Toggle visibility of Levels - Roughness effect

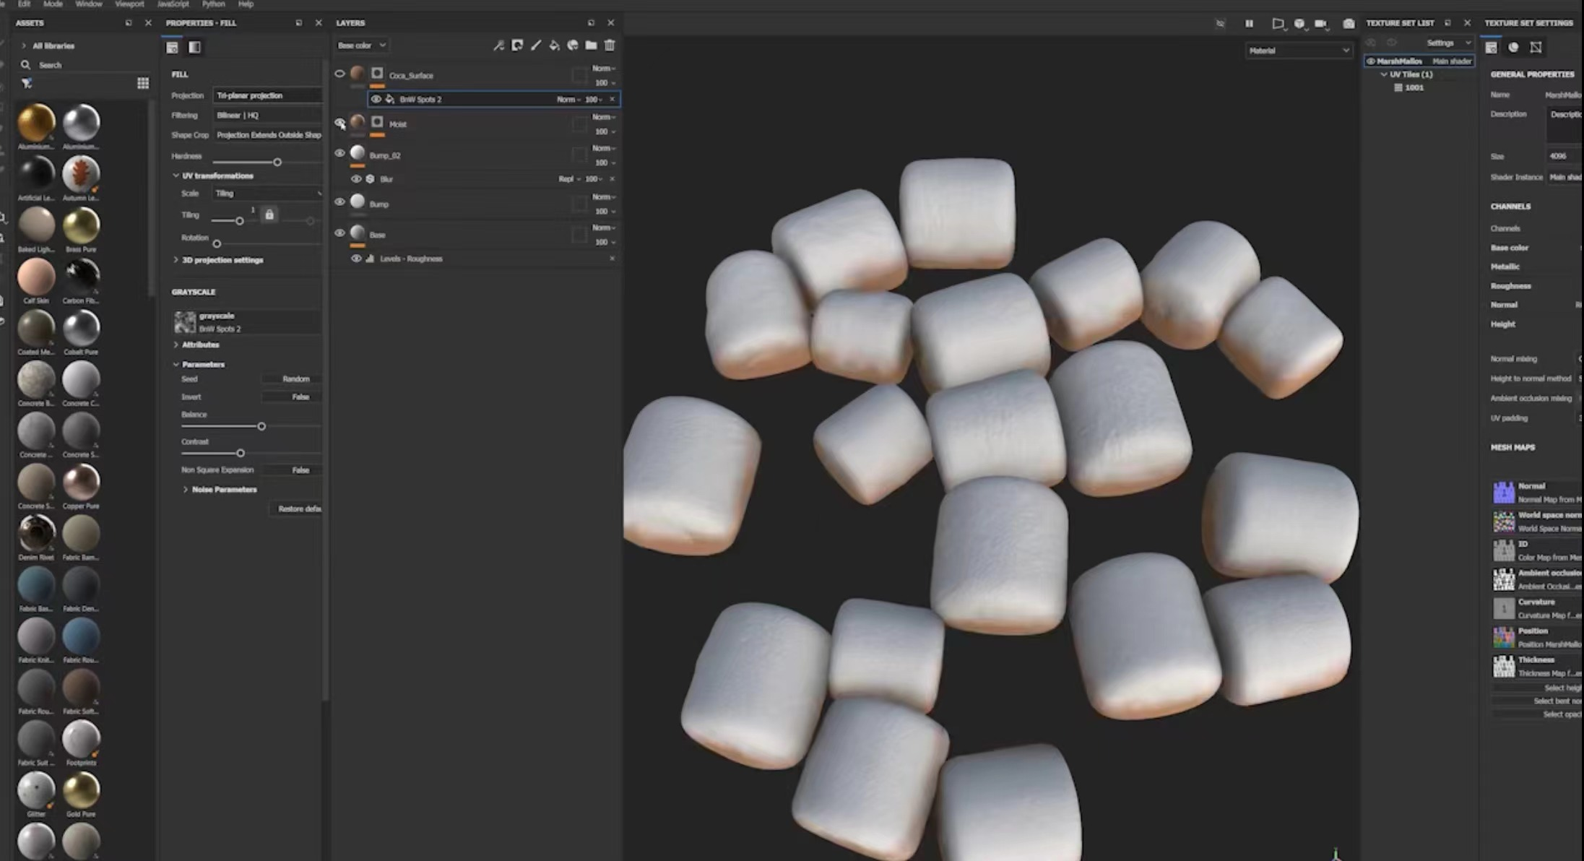click(x=356, y=259)
